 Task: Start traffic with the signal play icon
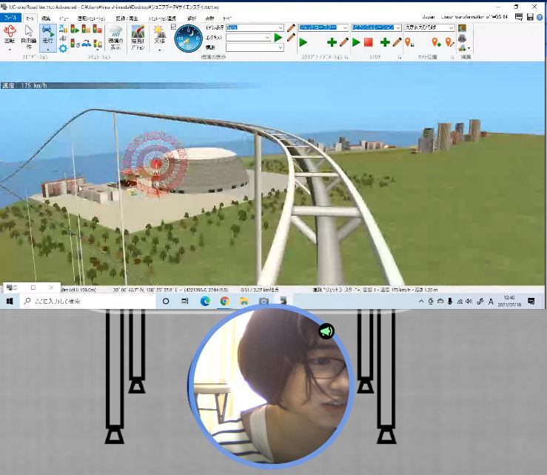point(75,29)
